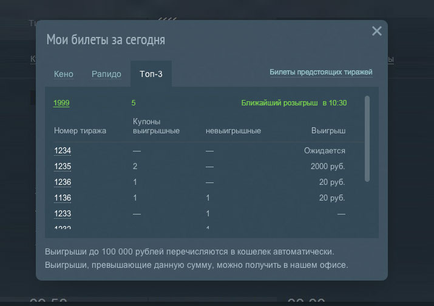Close the 'Мои билеты за сегодня' dialog
Image resolution: width=434 pixels, height=306 pixels.
[377, 31]
